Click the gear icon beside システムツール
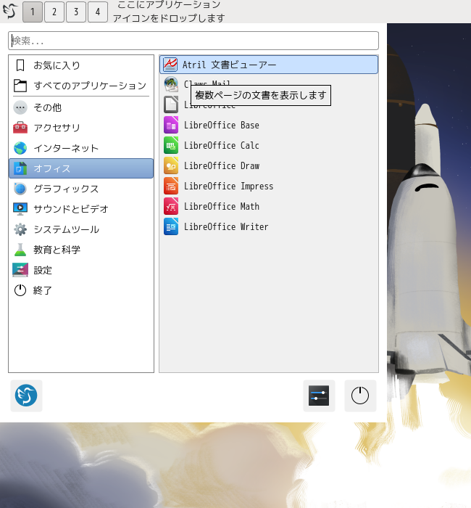The width and height of the screenshot is (471, 508). (x=20, y=229)
